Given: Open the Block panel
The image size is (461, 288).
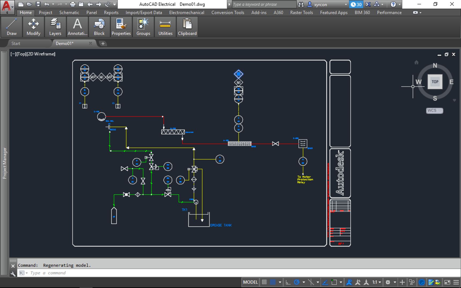Looking at the screenshot, I should (x=99, y=27).
